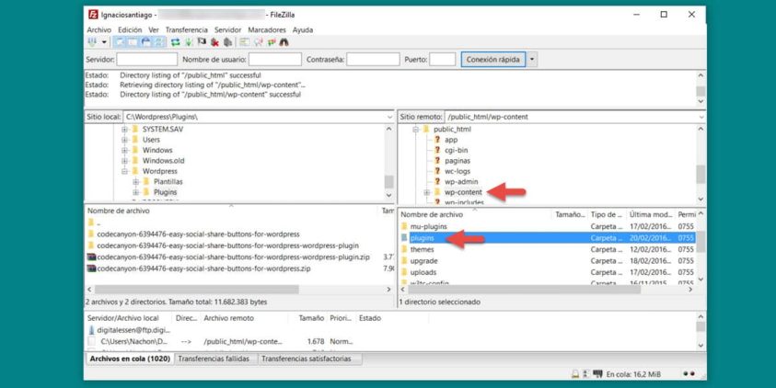
Task: Open the Archivo menu
Action: pos(99,29)
